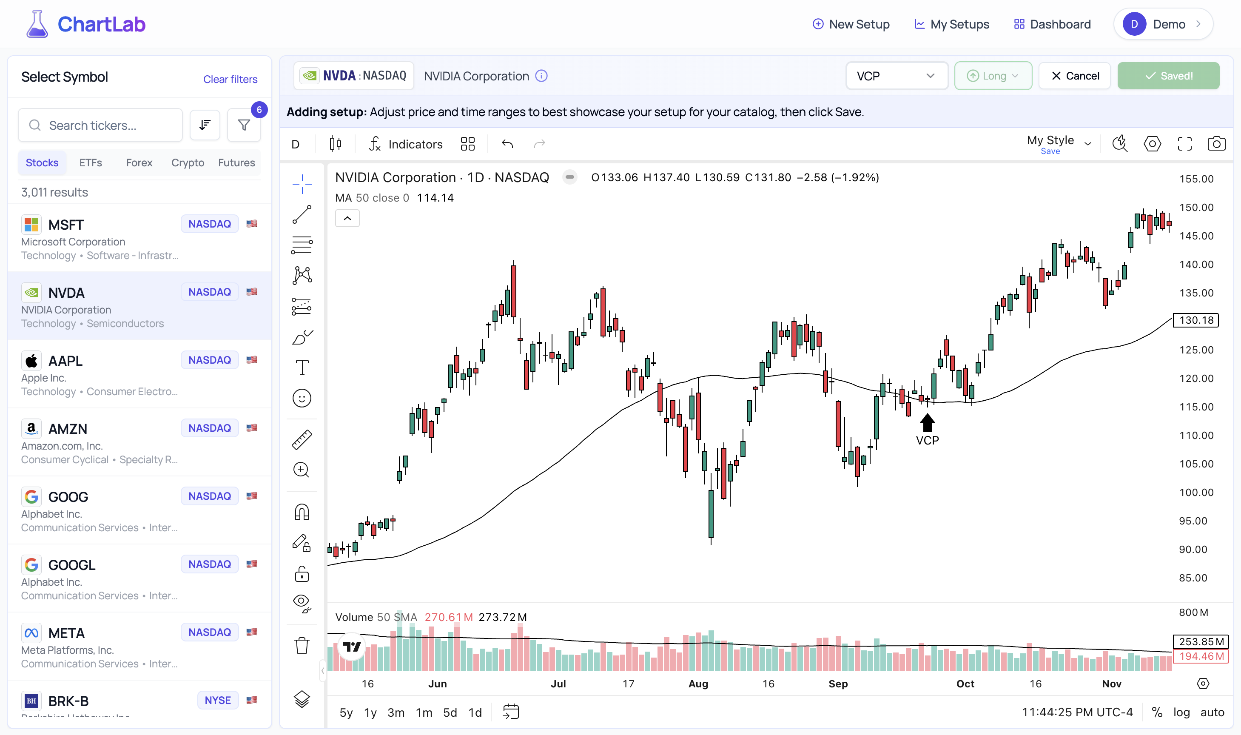
Task: Click the trash remove drawings icon
Action: click(302, 646)
